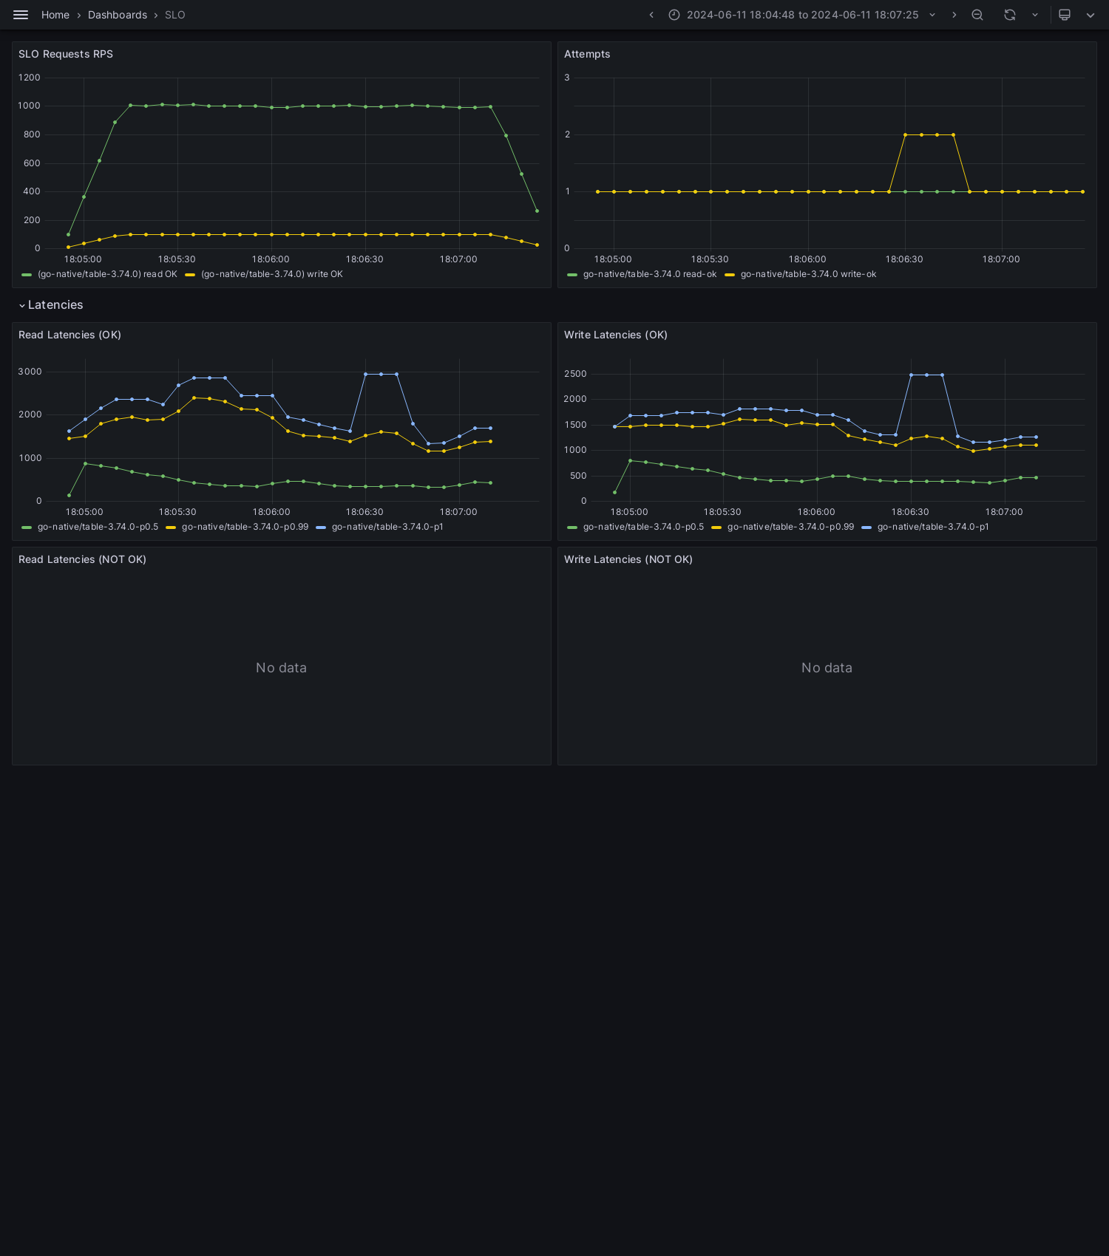
Task: Change green color swatch of read OK
Action: click(27, 275)
